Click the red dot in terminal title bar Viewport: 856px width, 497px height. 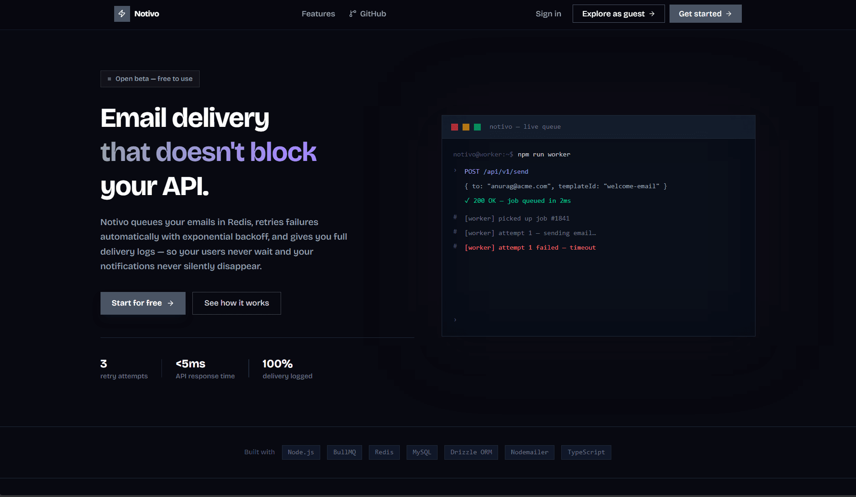click(x=454, y=127)
